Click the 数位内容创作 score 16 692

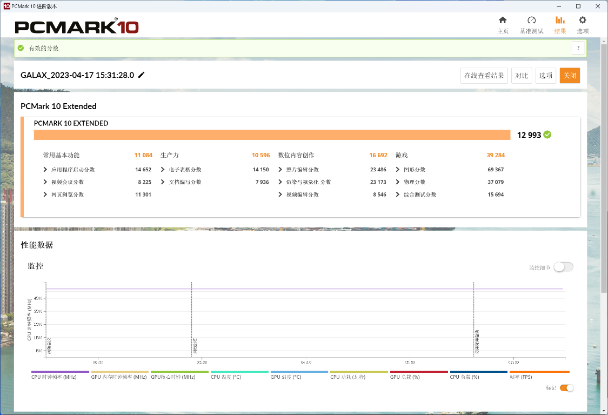tap(378, 155)
